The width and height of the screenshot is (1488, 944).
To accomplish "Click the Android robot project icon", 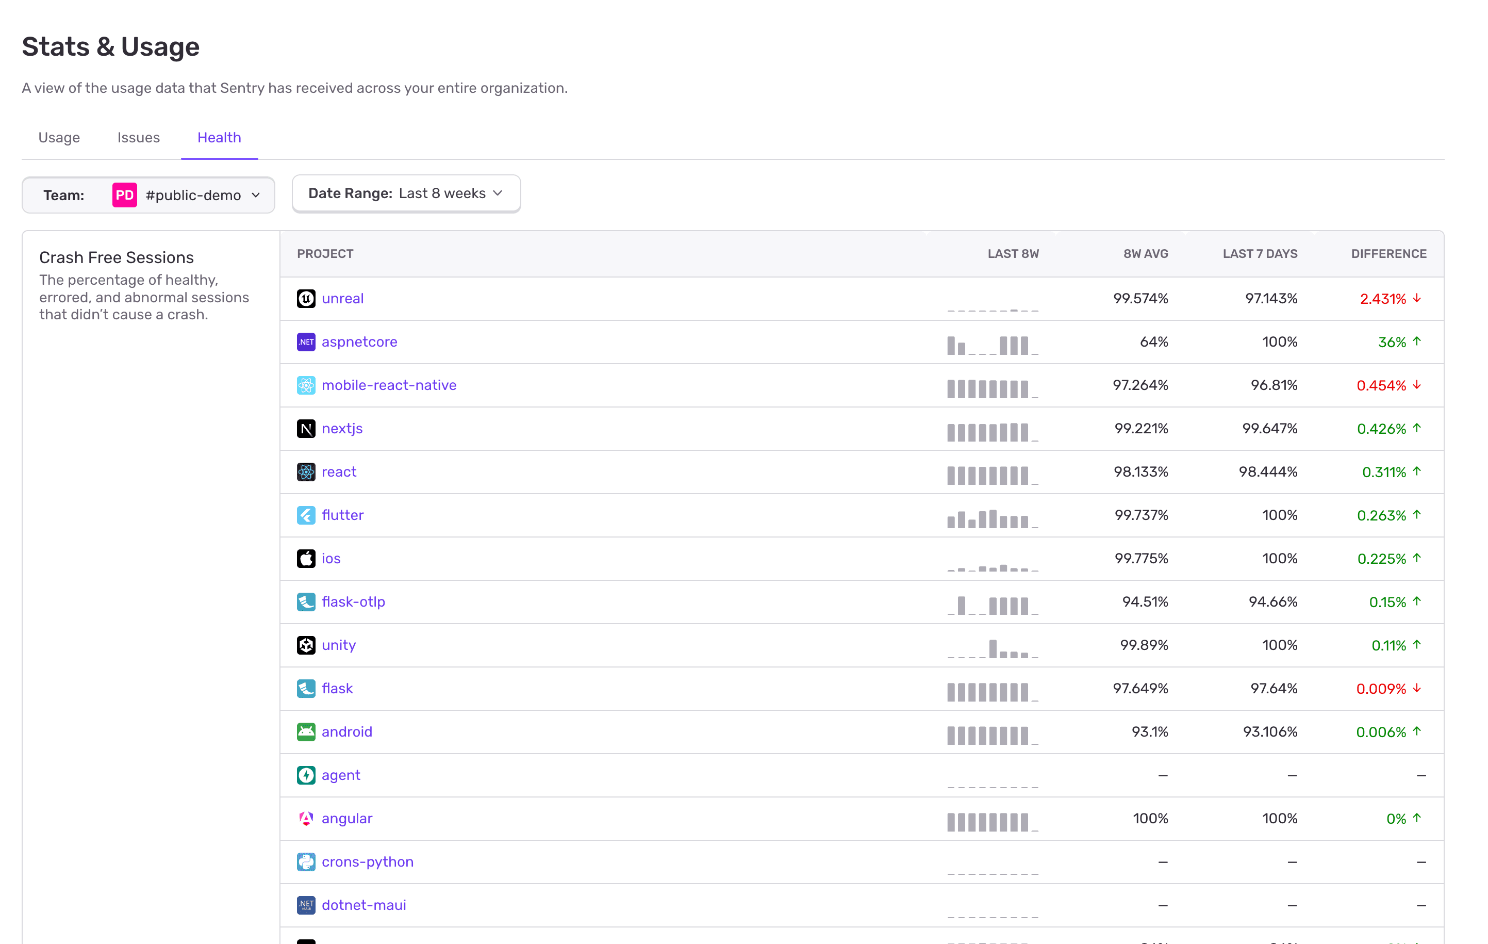I will (306, 731).
